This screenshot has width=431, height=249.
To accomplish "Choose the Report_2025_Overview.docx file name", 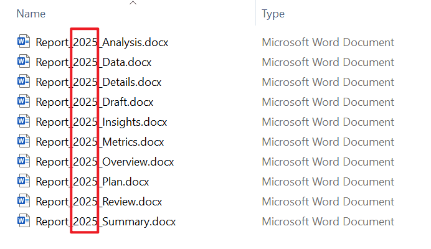I will [105, 162].
